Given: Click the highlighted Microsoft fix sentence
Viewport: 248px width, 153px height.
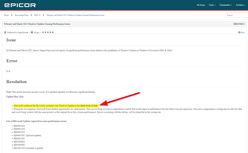Looking at the screenshot, I should 56,106.
